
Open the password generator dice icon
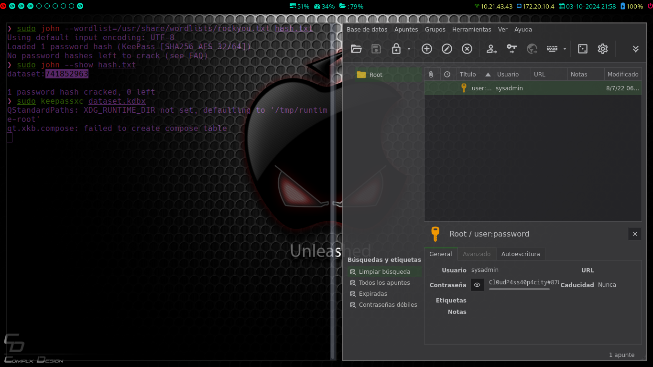coord(583,49)
